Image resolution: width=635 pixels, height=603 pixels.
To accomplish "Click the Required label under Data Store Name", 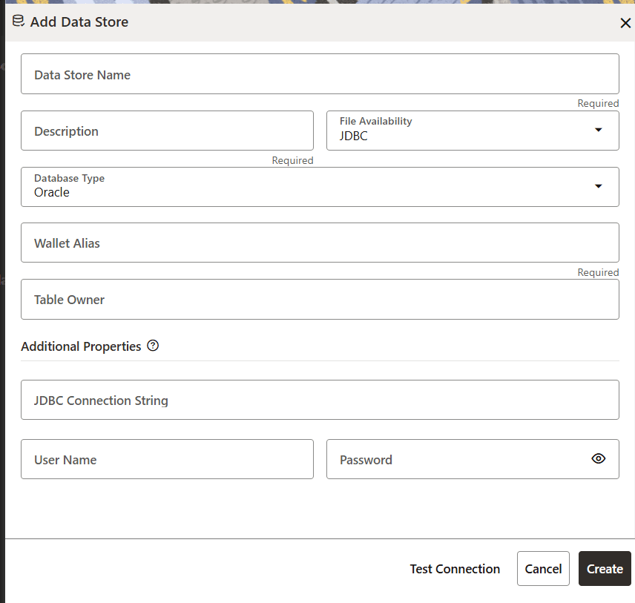I will (598, 103).
